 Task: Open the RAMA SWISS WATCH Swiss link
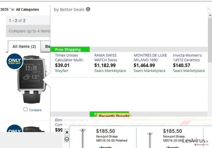pos(106,57)
